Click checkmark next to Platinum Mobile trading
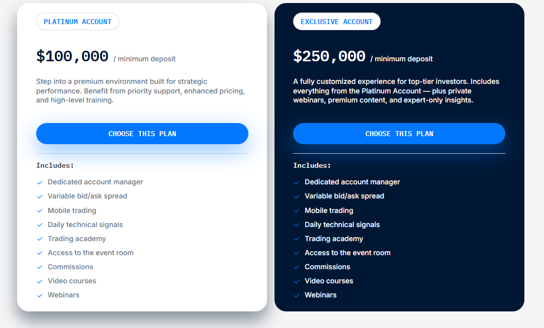544x328 pixels. (40, 211)
